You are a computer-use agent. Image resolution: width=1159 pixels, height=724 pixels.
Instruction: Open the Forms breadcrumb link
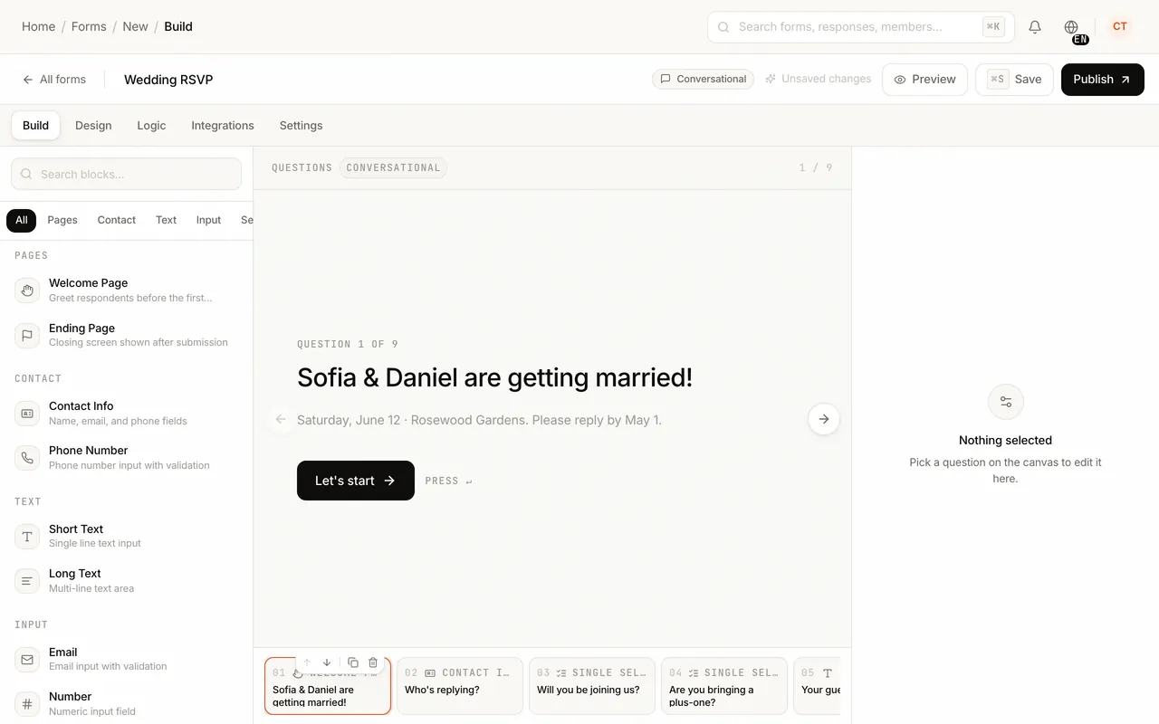pos(89,26)
